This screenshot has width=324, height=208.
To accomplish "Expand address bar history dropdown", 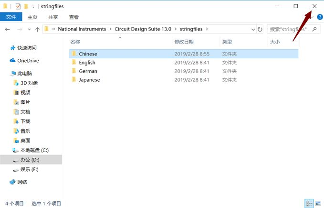I will [253, 29].
